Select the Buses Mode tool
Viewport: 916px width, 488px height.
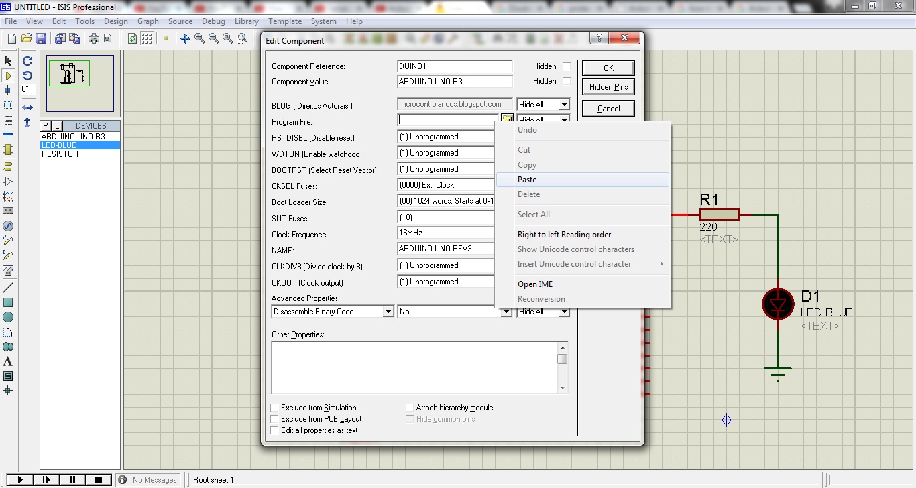(x=8, y=135)
